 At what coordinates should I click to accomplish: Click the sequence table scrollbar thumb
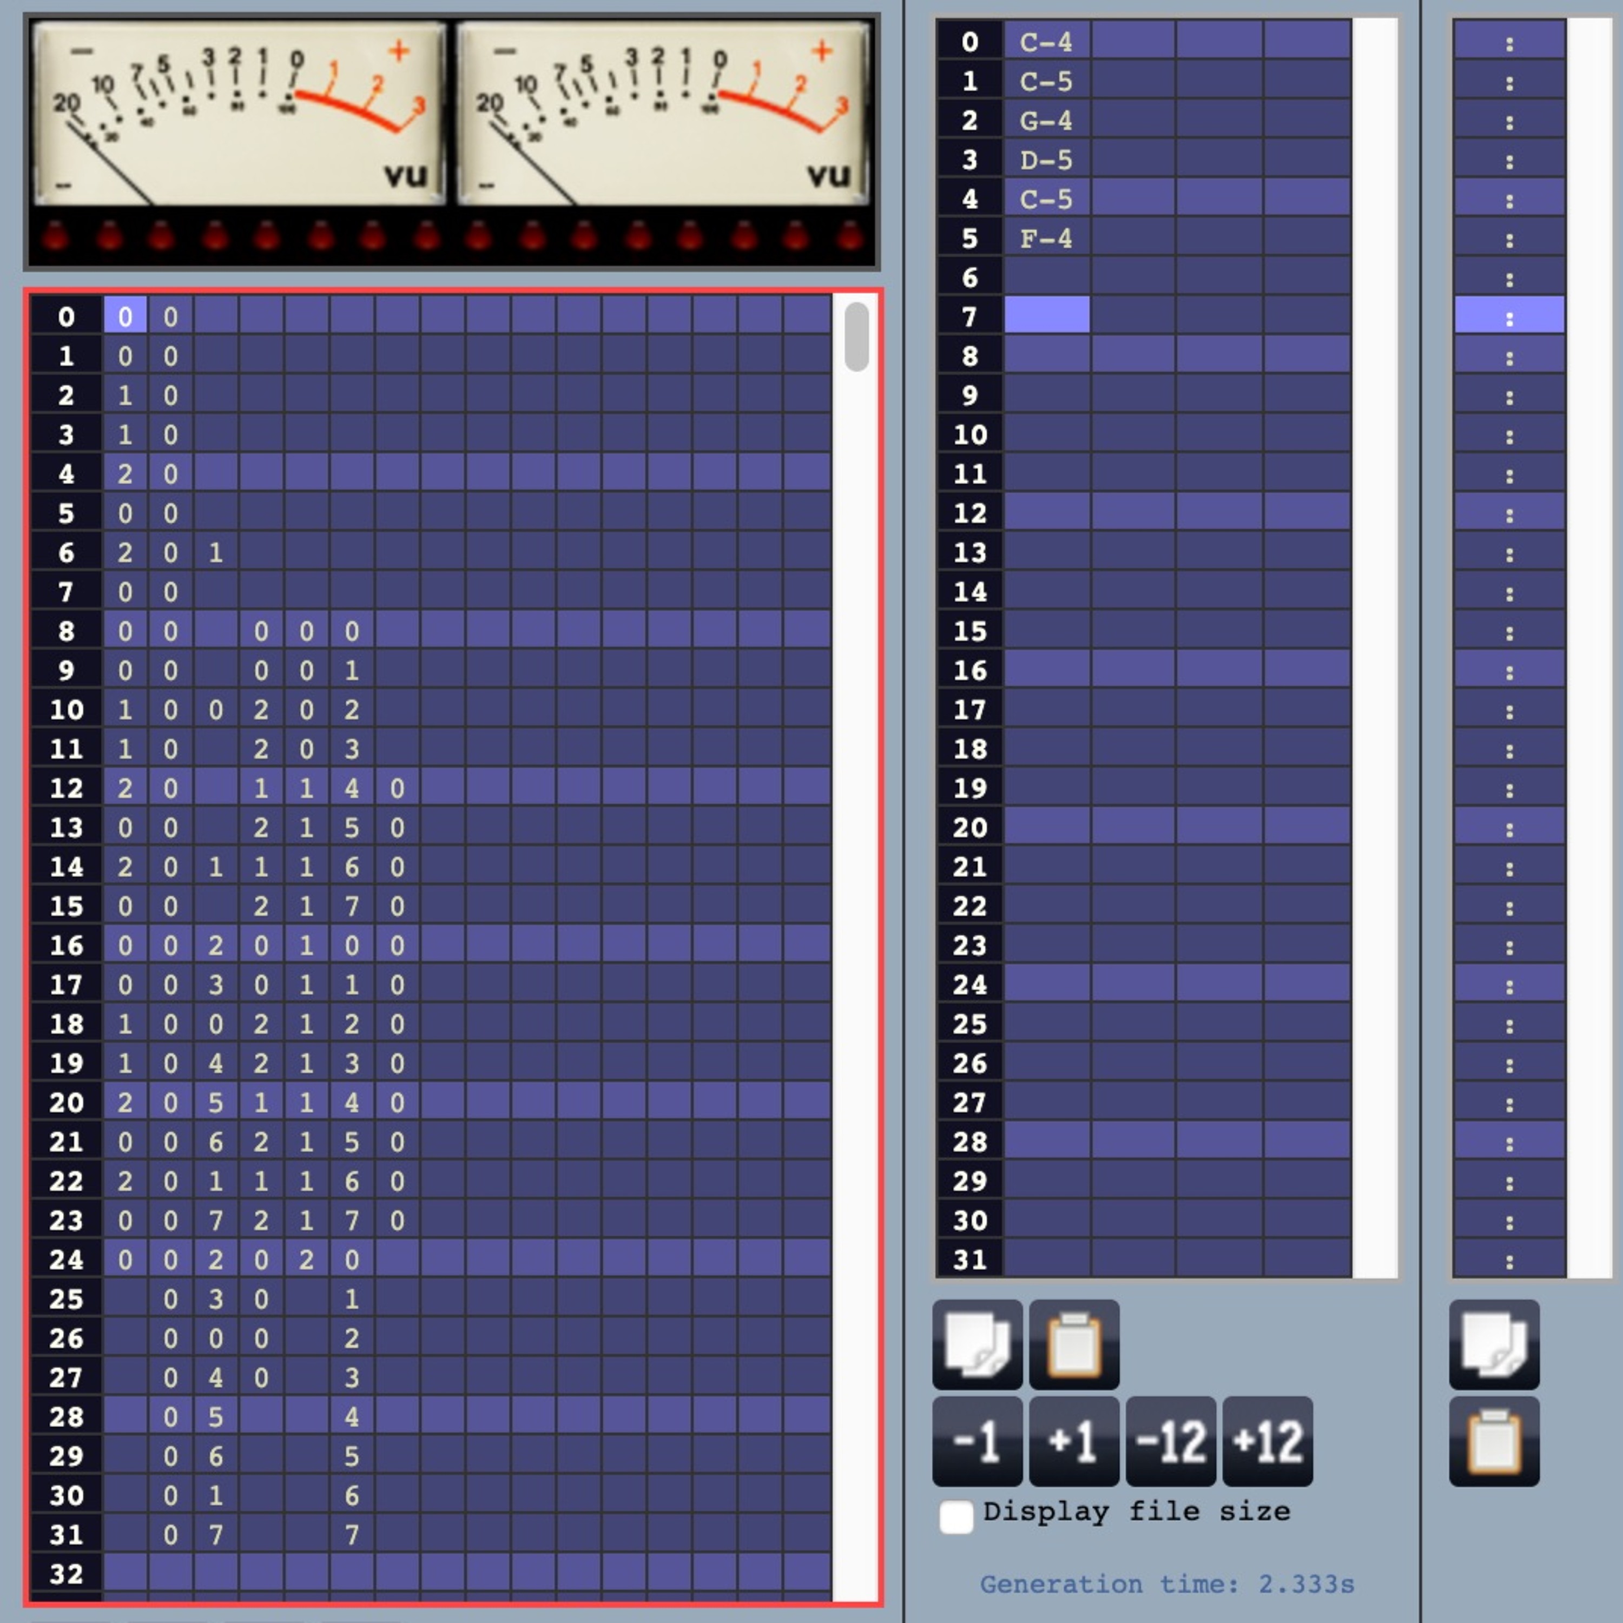[856, 336]
